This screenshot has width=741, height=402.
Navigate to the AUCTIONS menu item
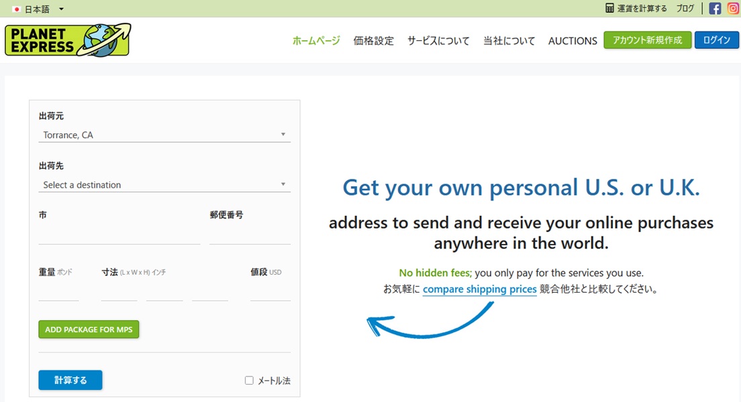click(x=572, y=41)
